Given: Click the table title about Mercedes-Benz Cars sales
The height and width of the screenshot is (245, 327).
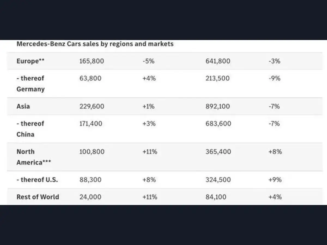Looking at the screenshot, I should (x=95, y=44).
